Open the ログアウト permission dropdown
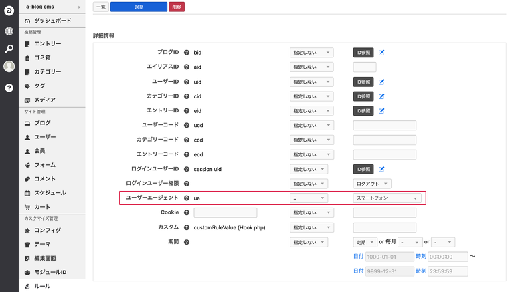Viewport: 514px width, 292px height. coord(372,184)
